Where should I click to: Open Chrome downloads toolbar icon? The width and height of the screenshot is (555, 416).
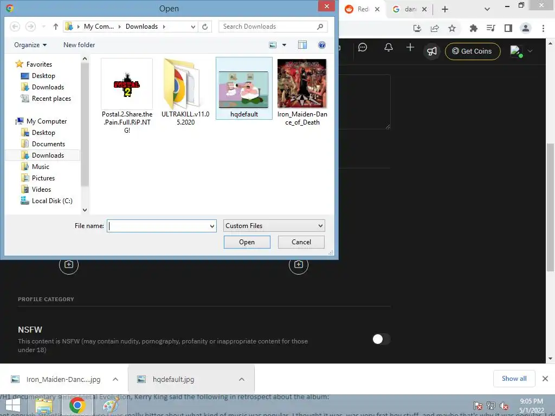pyautogui.click(x=417, y=28)
